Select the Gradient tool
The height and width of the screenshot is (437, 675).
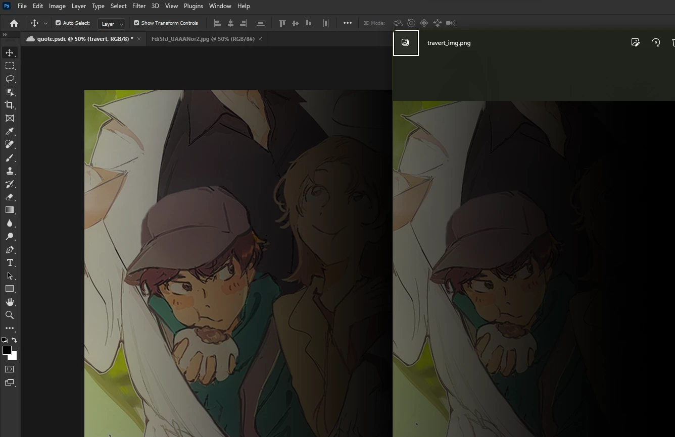click(x=10, y=210)
